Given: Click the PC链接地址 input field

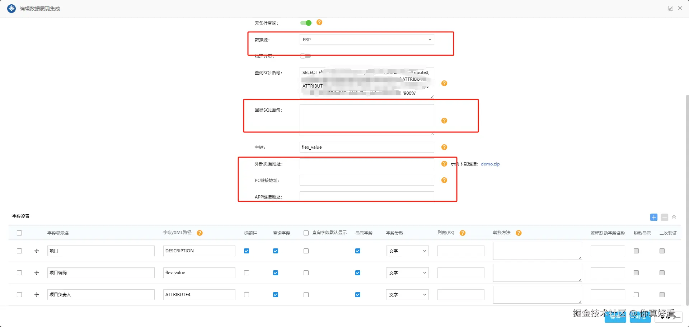Looking at the screenshot, I should coord(367,180).
